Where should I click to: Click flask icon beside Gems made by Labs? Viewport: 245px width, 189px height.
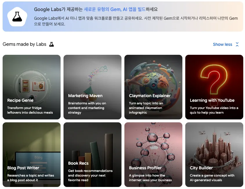tap(52, 44)
